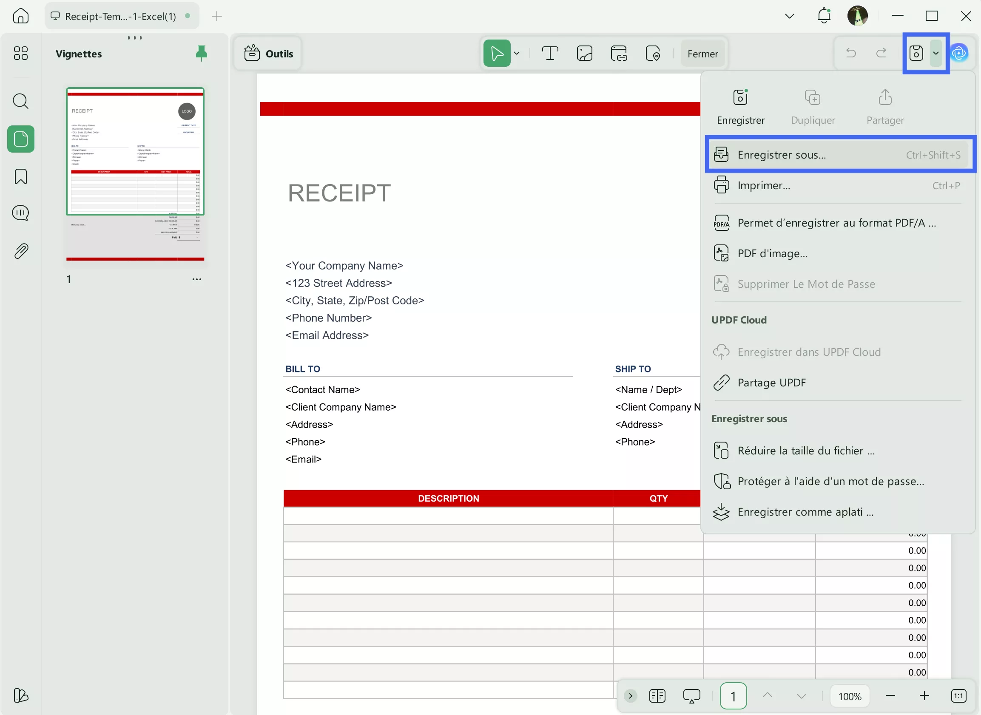
Task: Click the insert Link tool icon
Action: pyautogui.click(x=619, y=54)
